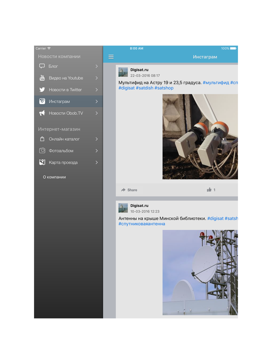
Task: Click the Carrier label in status bar
Action: [x=41, y=48]
